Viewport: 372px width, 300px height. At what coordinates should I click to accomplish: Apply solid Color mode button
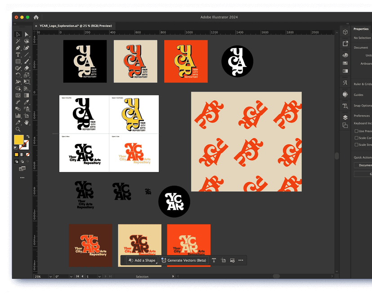(16, 155)
